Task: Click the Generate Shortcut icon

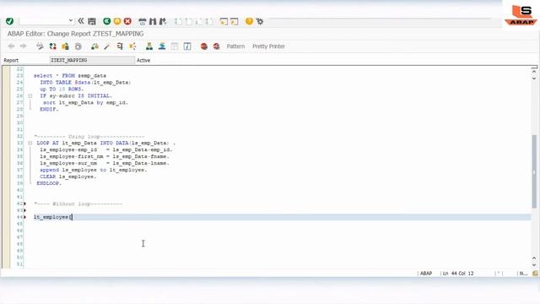Action: tap(235, 21)
